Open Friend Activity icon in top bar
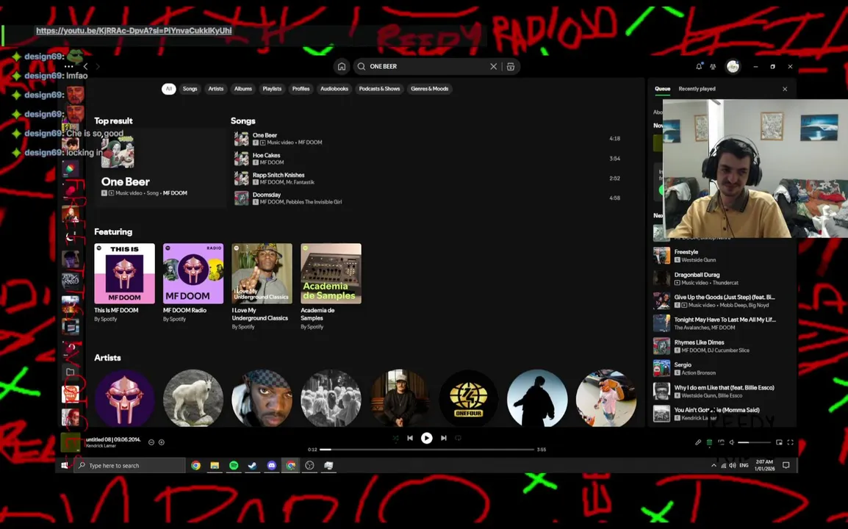Image resolution: width=848 pixels, height=529 pixels. (x=713, y=67)
